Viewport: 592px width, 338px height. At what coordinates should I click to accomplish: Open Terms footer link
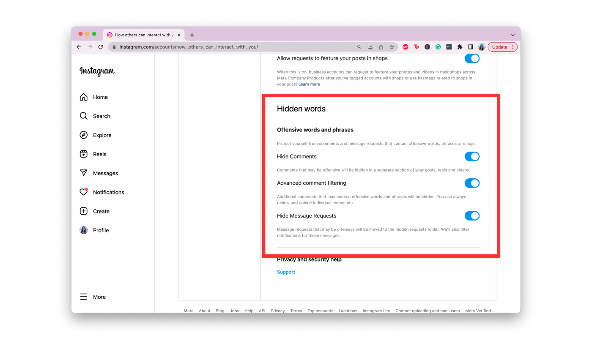pyautogui.click(x=296, y=311)
